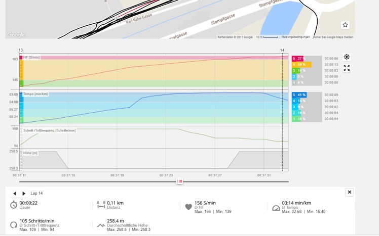The height and width of the screenshot is (236, 379).
Task: Select tempo zone 5 blue bar
Action: point(301,95)
